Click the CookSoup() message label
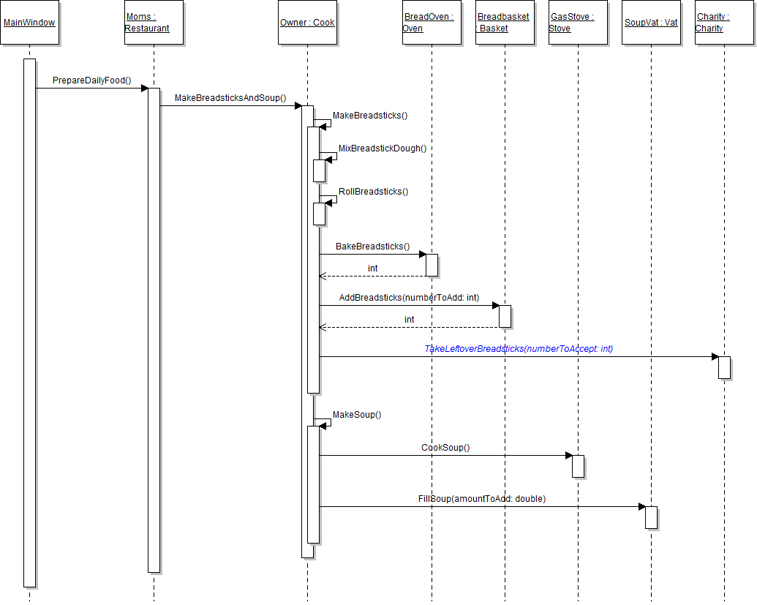The height and width of the screenshot is (605, 757). point(445,448)
